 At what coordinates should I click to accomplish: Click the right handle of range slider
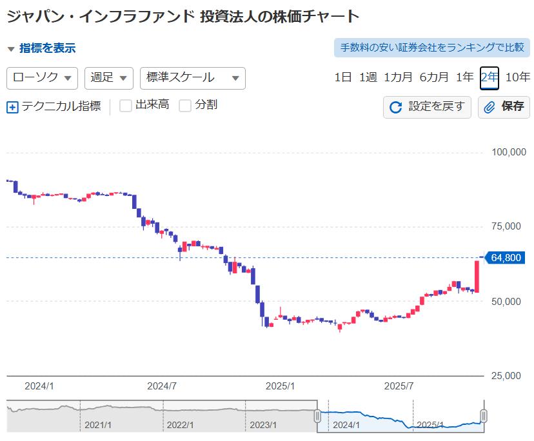(484, 416)
